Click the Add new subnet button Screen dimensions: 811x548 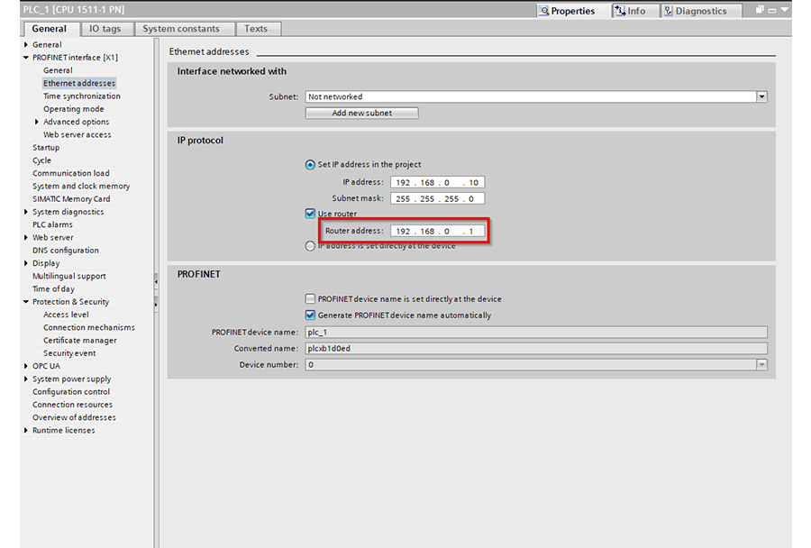pos(361,113)
